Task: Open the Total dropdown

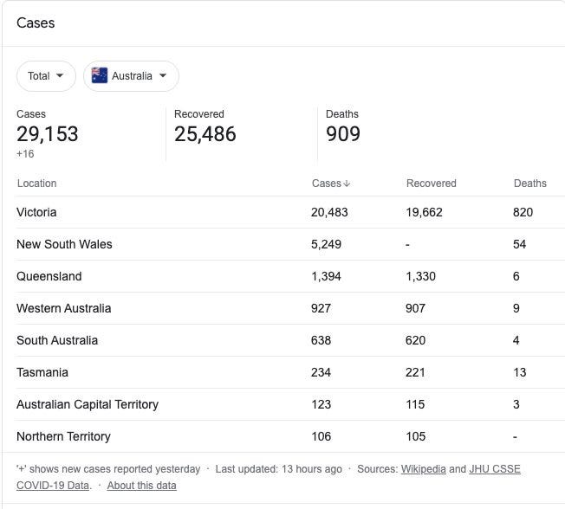Action: pos(46,76)
